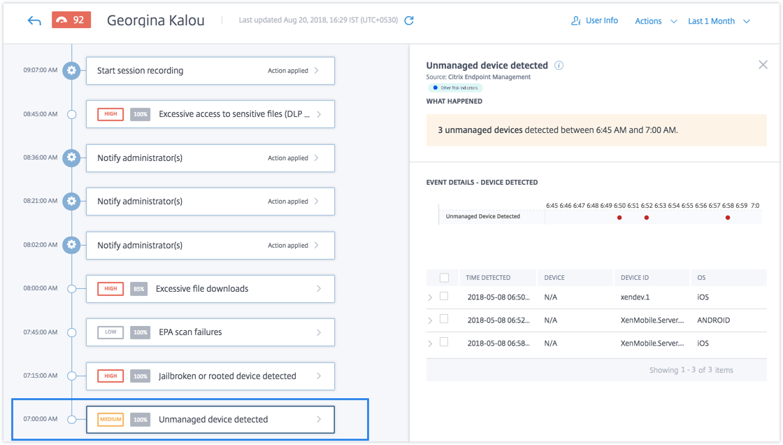Expand the xendev.1 device row
The width and height of the screenshot is (783, 445).
point(430,298)
